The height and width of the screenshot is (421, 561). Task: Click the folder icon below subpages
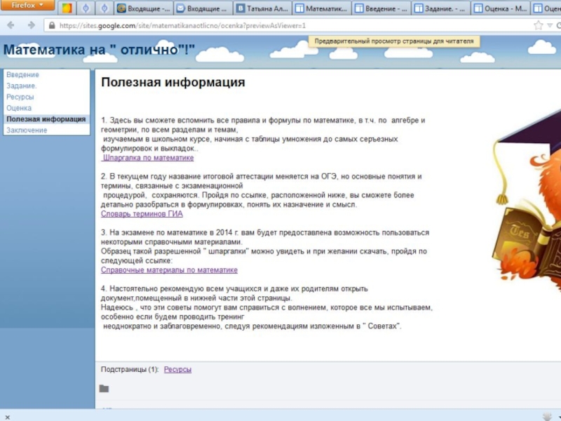pos(104,389)
